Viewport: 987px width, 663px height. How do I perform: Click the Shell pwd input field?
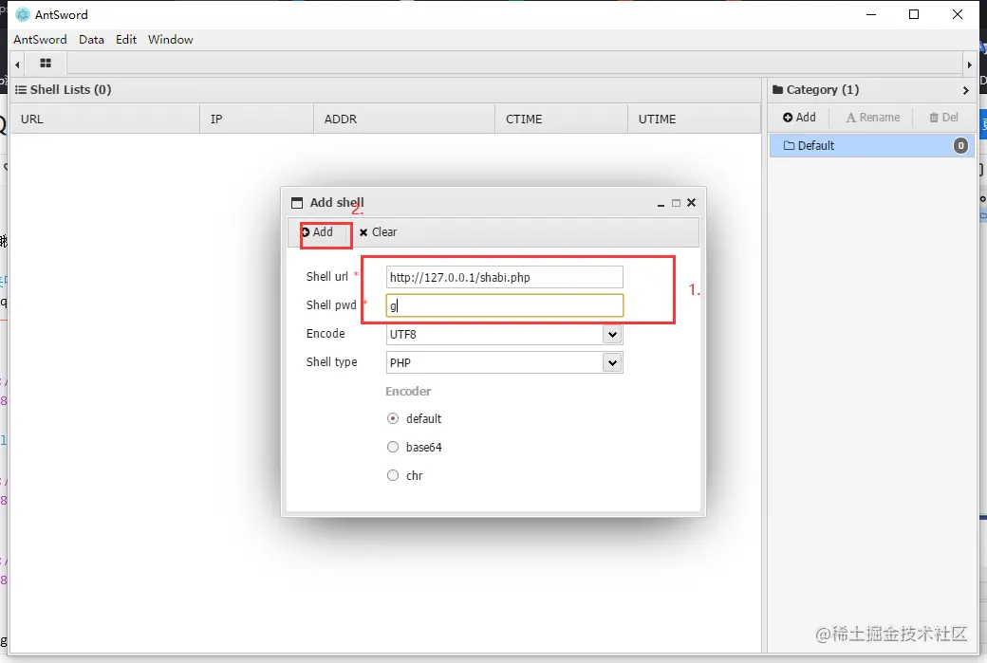504,305
